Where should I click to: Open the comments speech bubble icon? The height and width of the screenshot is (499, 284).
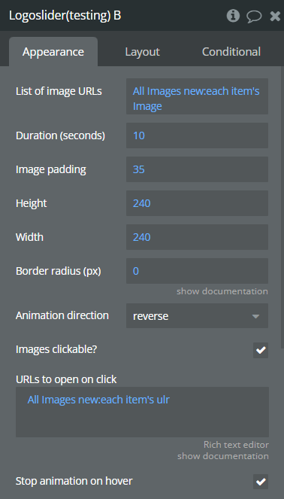254,17
